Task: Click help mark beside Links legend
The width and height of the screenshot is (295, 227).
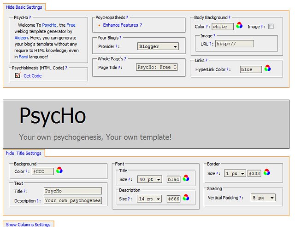Action: 206,60
